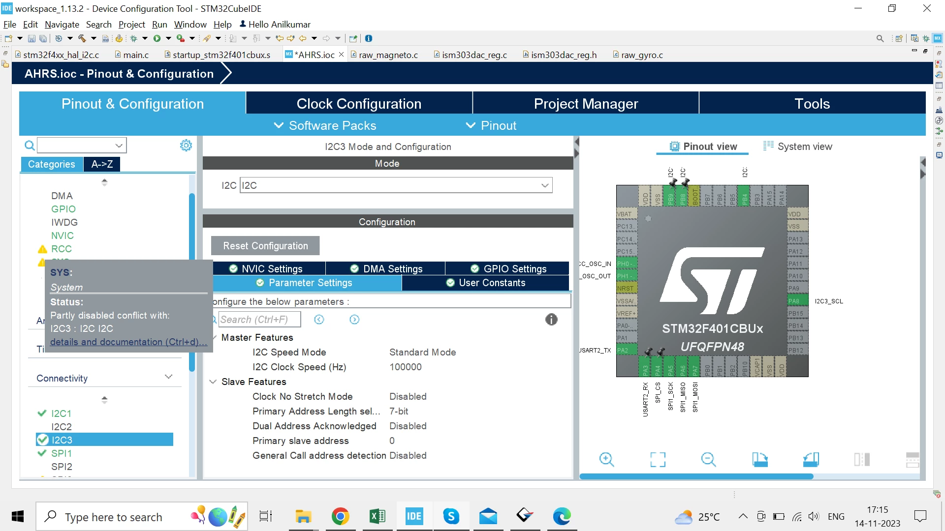Viewport: 945px width, 531px height.
Task: Click the I2C Clock Speed value 100000
Action: 406,367
